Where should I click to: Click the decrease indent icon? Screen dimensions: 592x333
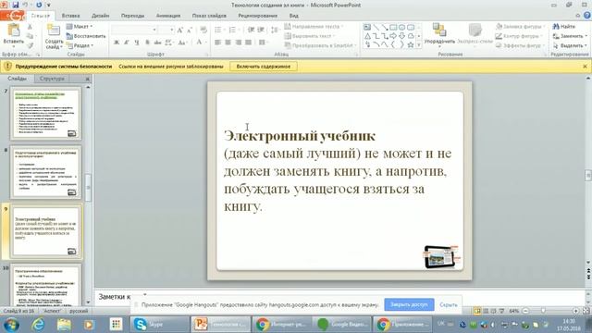tap(251, 30)
